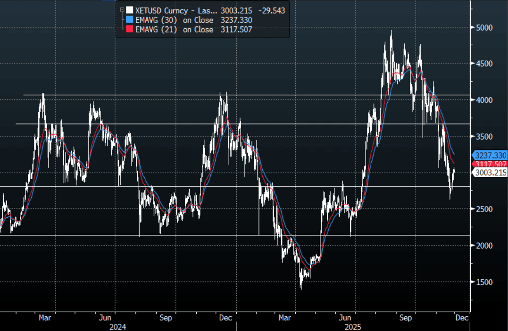Click the 1500 label on the price axis
Screen dimensions: 508x331
[x=484, y=282]
